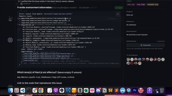Click 'Error: Cannot find module' line

coord(46,14)
